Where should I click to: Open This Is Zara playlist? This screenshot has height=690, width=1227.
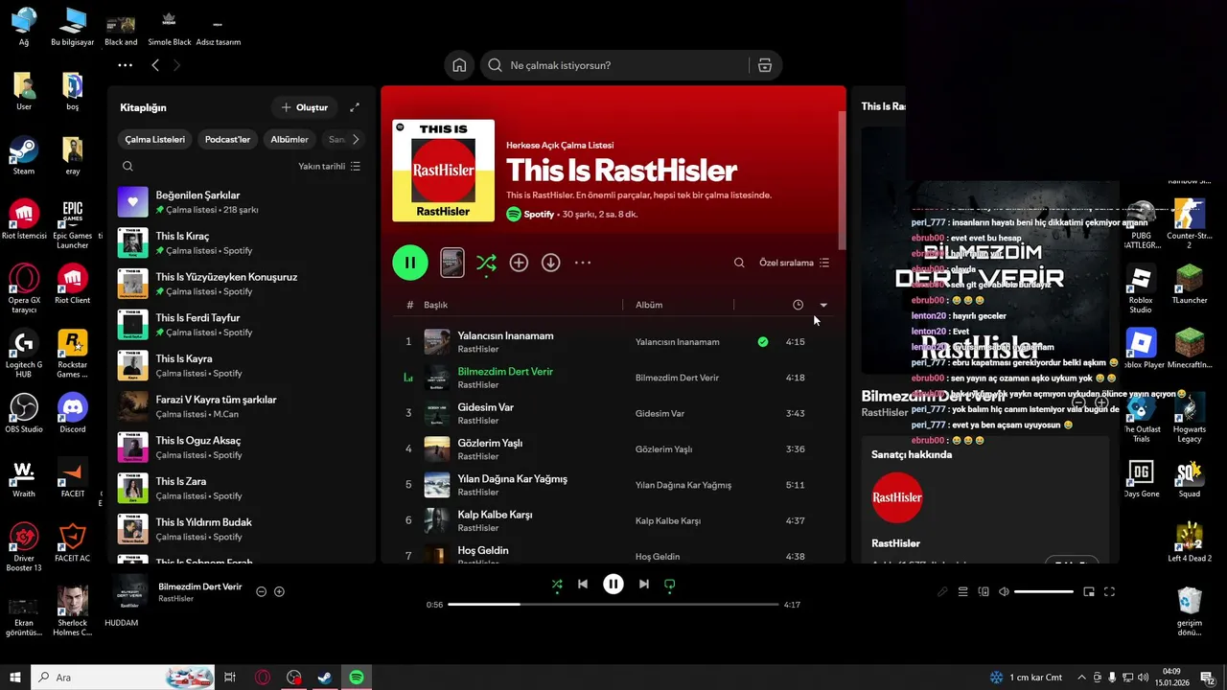(240, 488)
